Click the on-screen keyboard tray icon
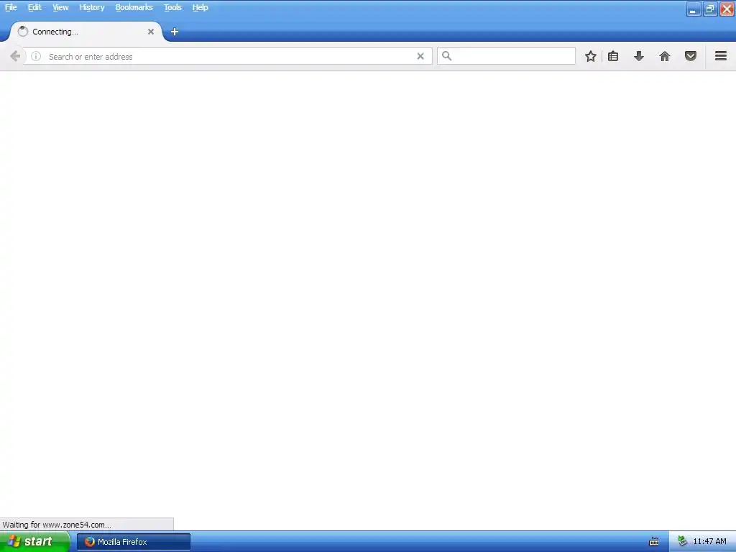Viewport: 736px width, 552px height. pyautogui.click(x=654, y=542)
